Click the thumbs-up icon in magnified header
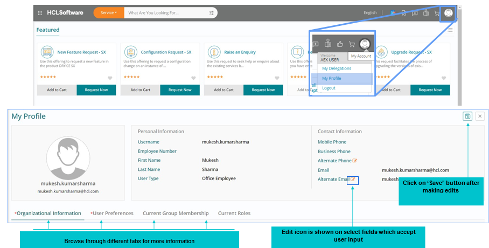This screenshot has width=489, height=248. point(340,44)
